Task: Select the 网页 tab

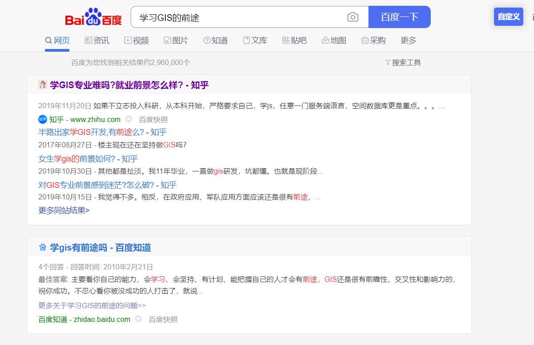Action: [x=57, y=41]
